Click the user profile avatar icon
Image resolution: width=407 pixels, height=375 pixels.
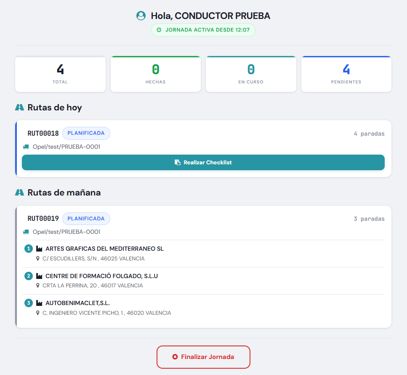pos(141,16)
